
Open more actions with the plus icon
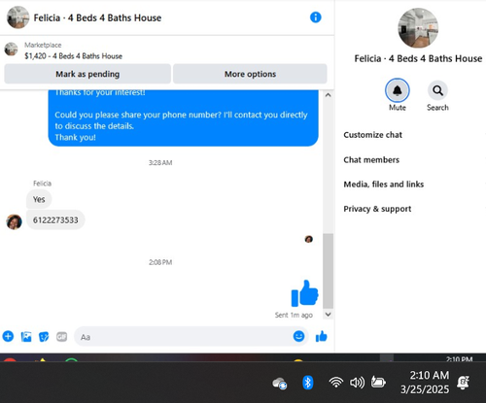tap(8, 337)
